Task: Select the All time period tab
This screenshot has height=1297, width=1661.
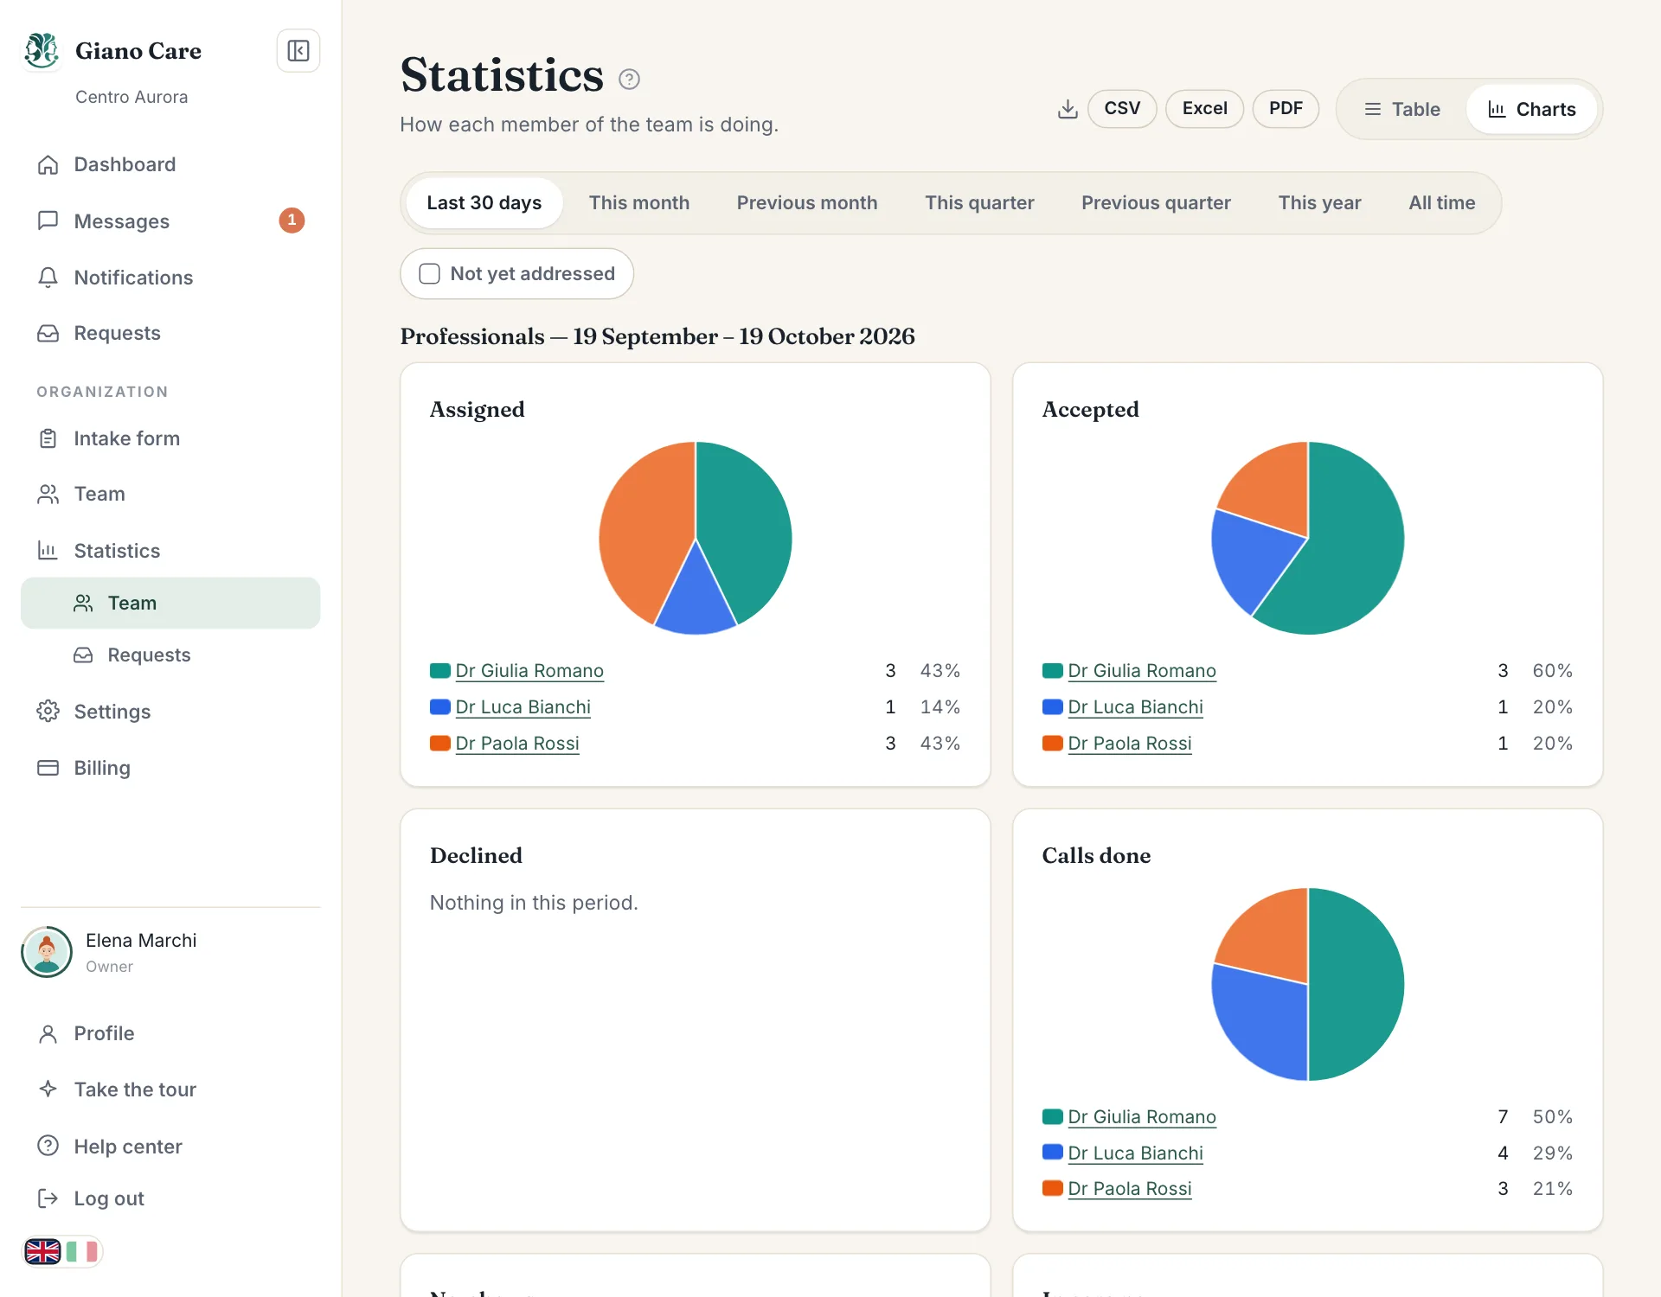Action: [1441, 203]
